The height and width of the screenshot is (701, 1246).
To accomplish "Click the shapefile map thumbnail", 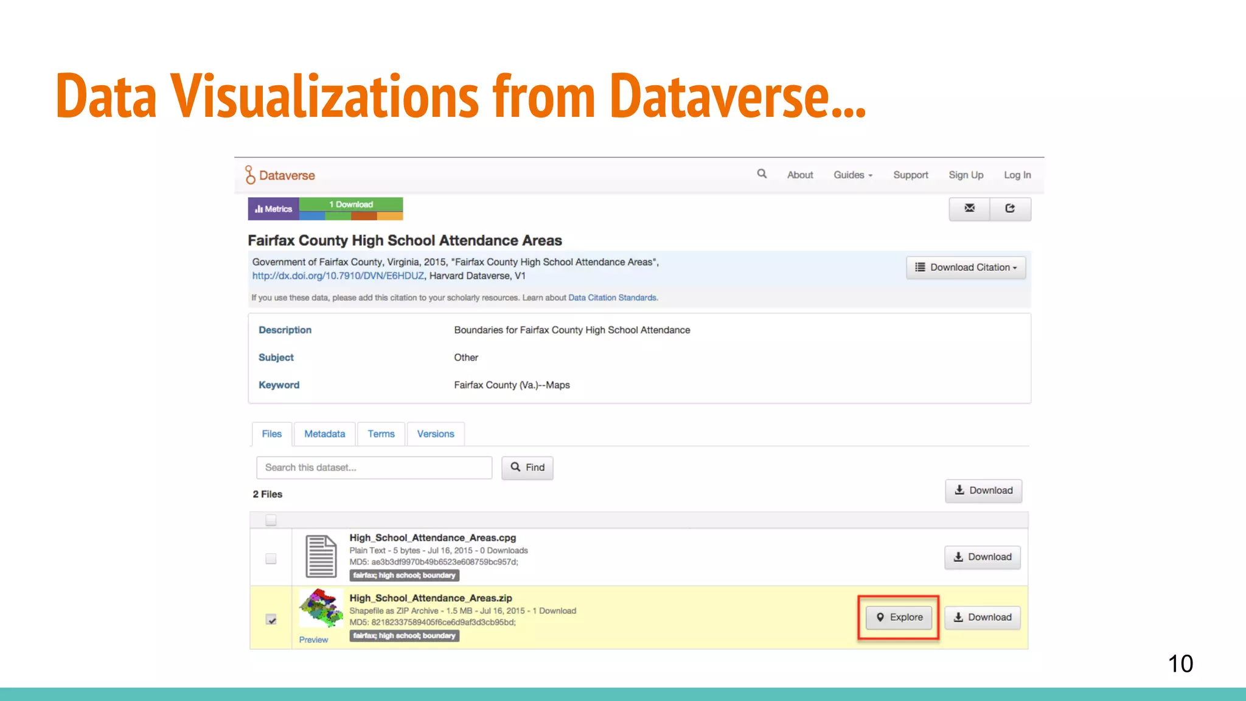I will [321, 608].
